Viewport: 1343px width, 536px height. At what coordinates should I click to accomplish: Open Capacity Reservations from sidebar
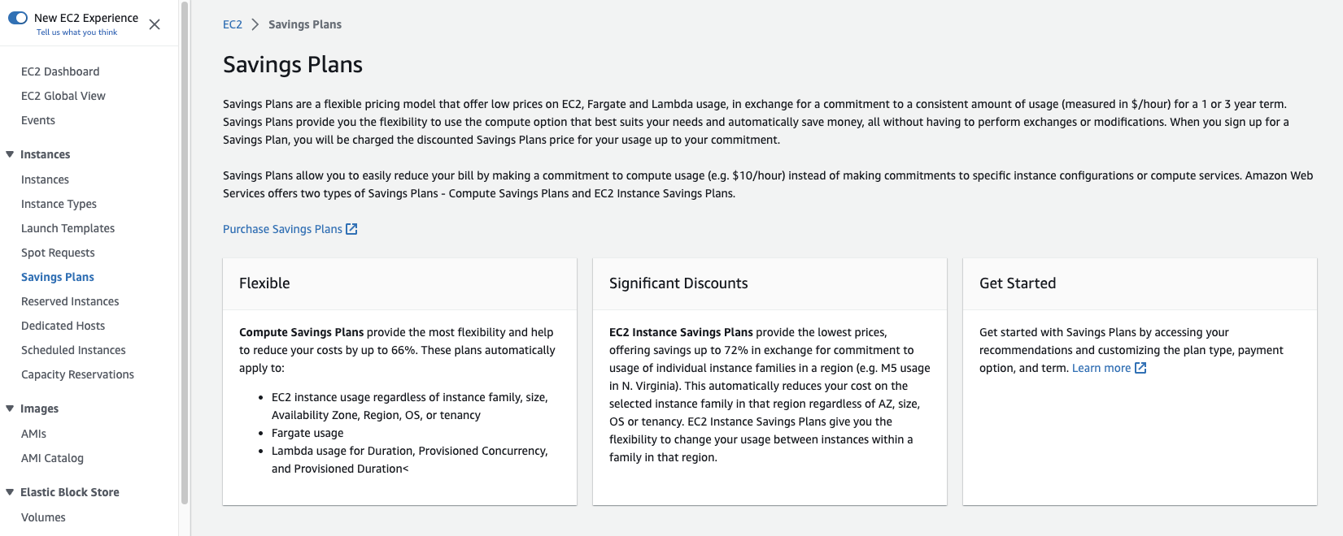(x=77, y=374)
